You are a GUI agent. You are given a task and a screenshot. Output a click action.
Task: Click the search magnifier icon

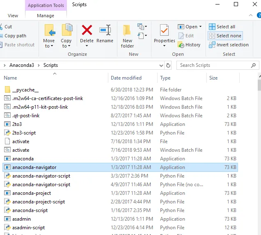pos(253,65)
